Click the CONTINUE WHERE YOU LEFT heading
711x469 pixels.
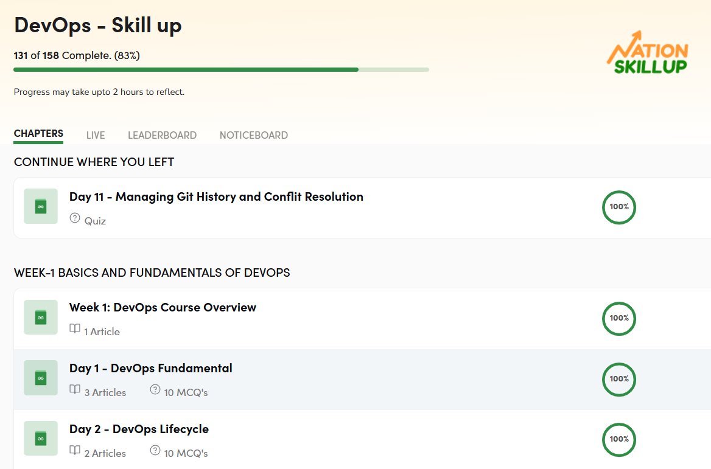tap(94, 162)
